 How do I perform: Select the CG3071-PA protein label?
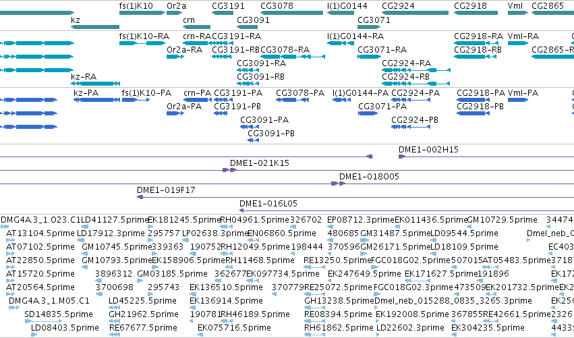pyautogui.click(x=382, y=107)
